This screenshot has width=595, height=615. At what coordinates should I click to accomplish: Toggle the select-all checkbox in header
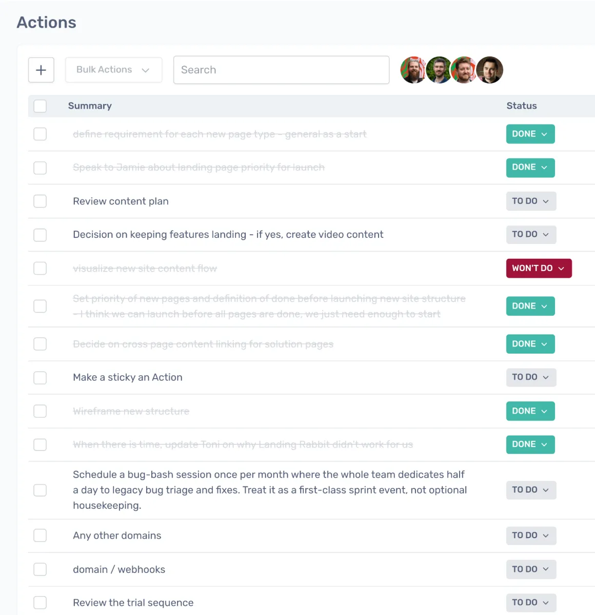(x=40, y=106)
